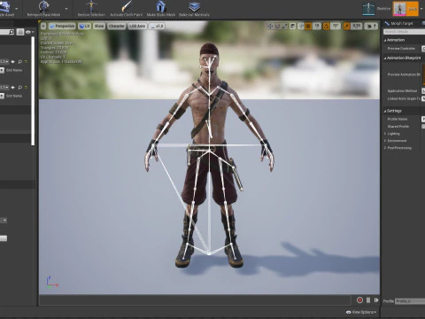Click the upper row's use-selected arrow icon

[x=12, y=62]
